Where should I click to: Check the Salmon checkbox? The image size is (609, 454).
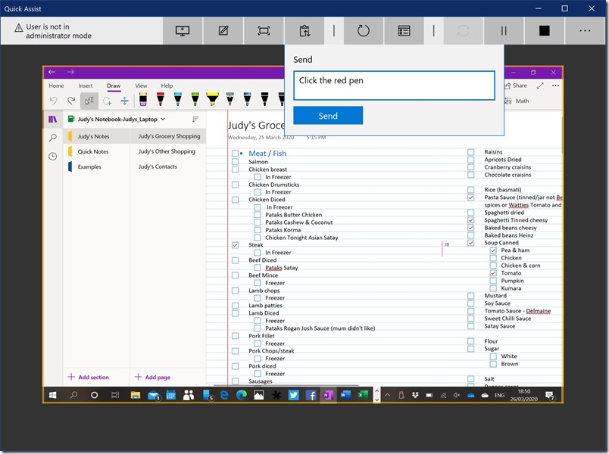[x=235, y=162]
